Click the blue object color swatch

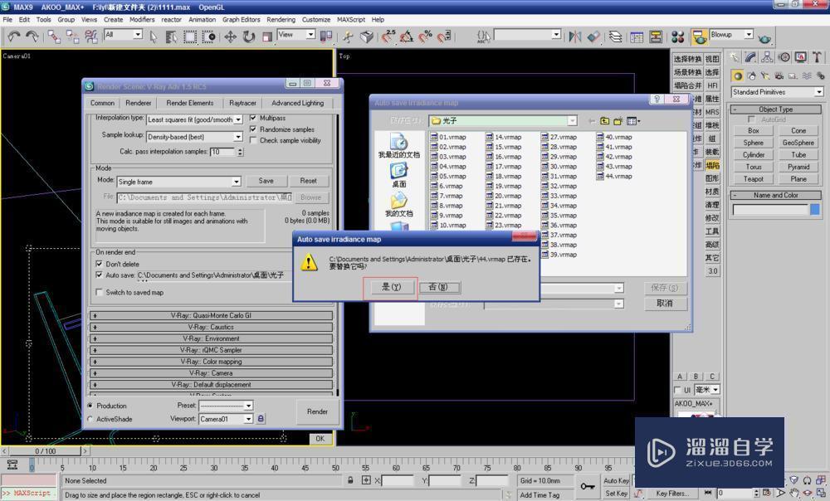[814, 210]
